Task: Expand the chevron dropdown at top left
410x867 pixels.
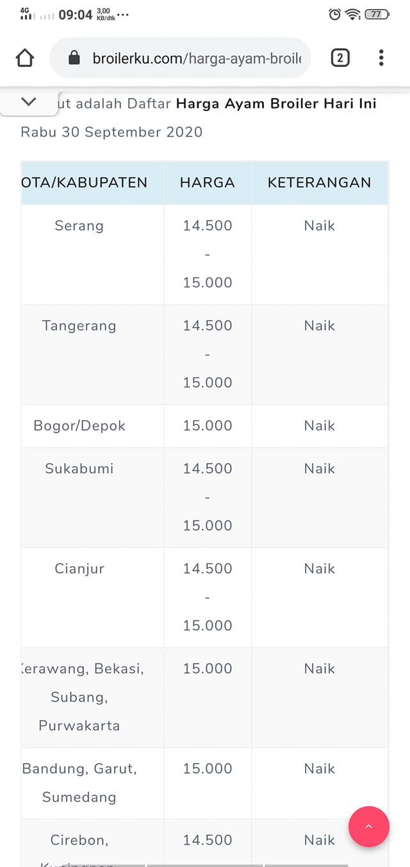Action: (x=29, y=101)
